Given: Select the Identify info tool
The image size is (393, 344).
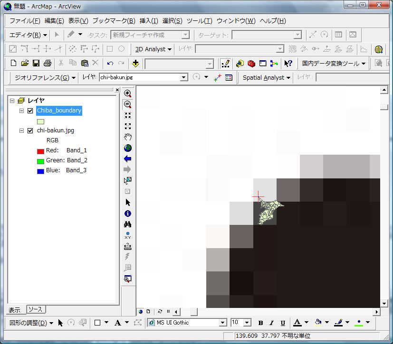Looking at the screenshot, I should (127, 214).
